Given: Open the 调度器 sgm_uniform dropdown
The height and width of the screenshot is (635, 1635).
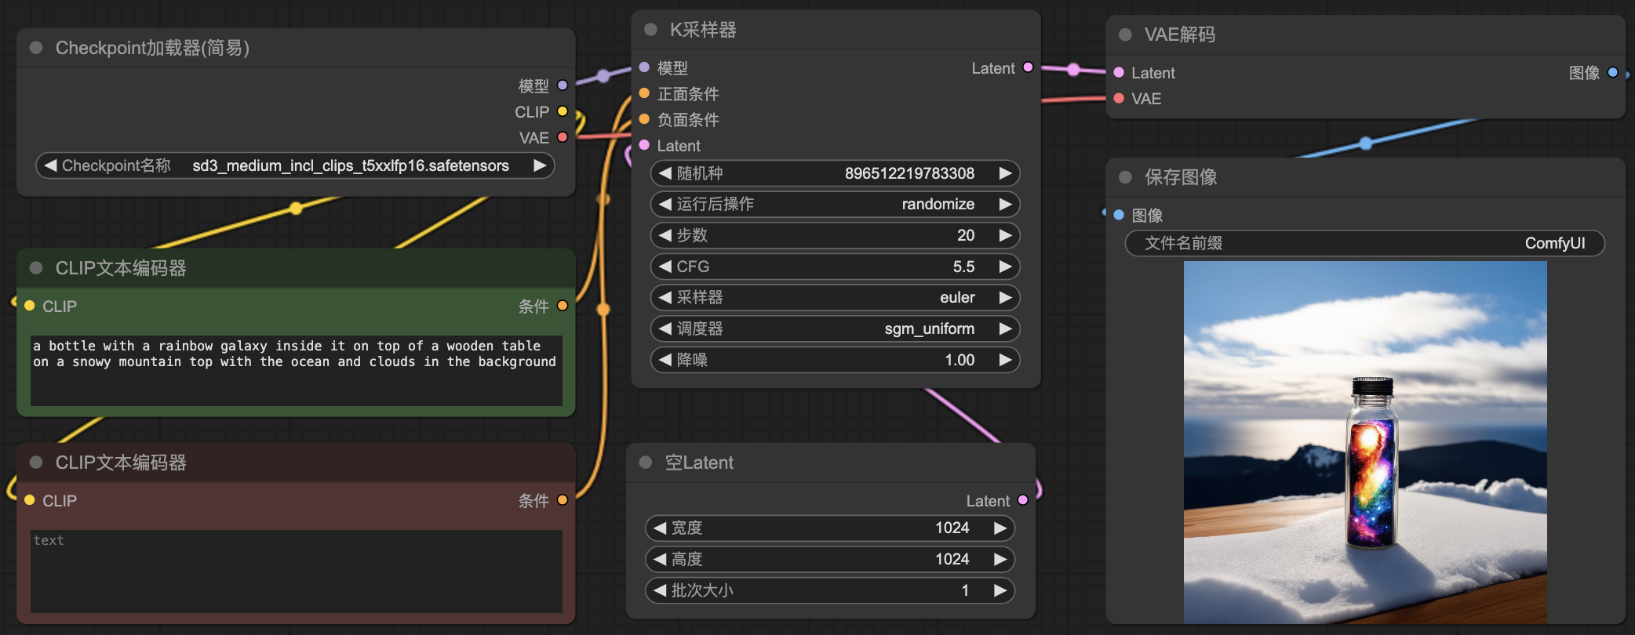Looking at the screenshot, I should [835, 328].
